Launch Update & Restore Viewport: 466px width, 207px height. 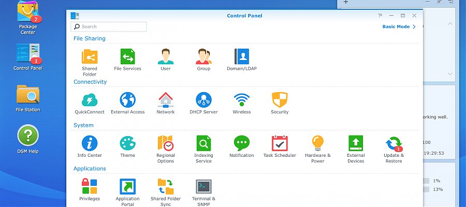[394, 143]
